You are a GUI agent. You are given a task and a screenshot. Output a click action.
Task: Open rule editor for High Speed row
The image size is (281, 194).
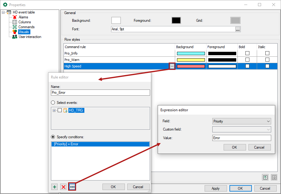point(172,66)
